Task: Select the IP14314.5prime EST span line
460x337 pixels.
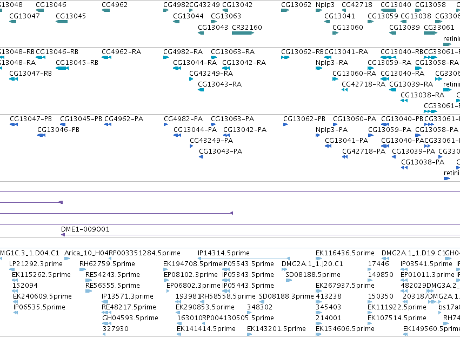Action: tap(244, 259)
